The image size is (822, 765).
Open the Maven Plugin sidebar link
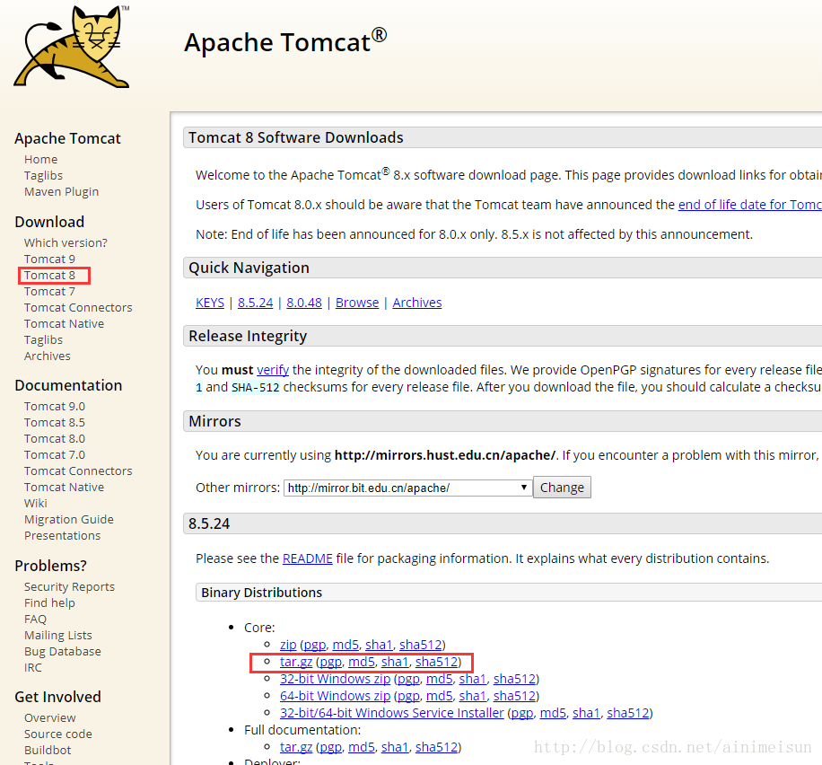click(61, 191)
